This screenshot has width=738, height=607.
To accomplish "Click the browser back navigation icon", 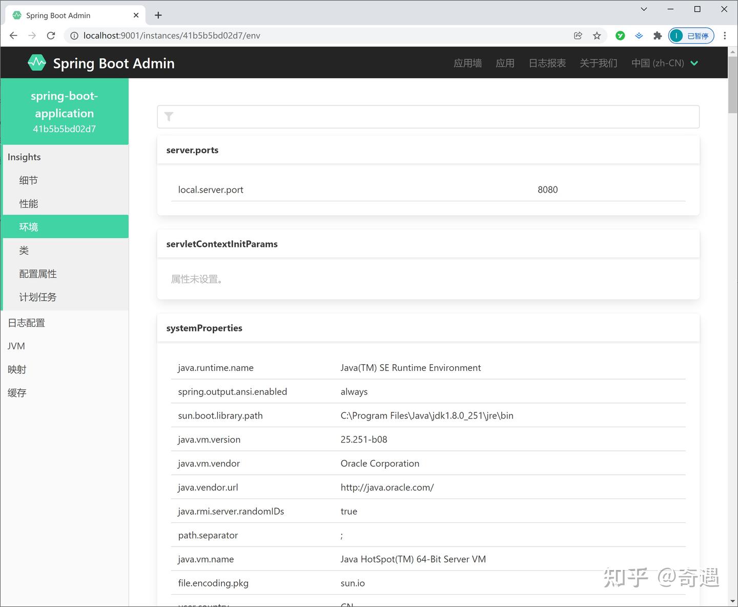I will 13,35.
